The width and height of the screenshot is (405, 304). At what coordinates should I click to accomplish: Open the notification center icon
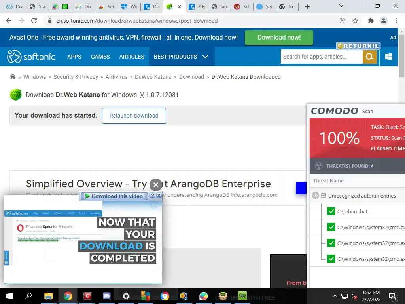[x=393, y=297]
